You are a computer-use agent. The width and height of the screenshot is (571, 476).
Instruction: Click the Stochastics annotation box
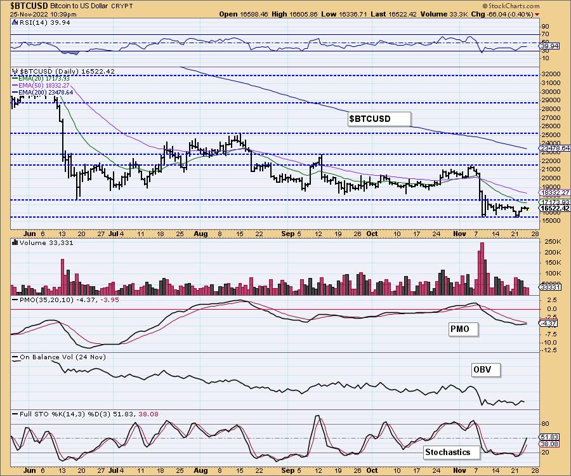click(x=452, y=453)
